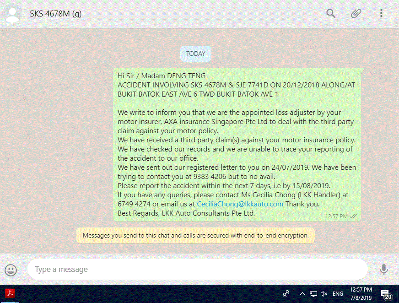
Task: Open the three-dot chat menu
Action: [381, 13]
